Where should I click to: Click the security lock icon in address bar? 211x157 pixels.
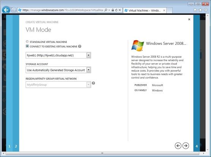click(113, 10)
